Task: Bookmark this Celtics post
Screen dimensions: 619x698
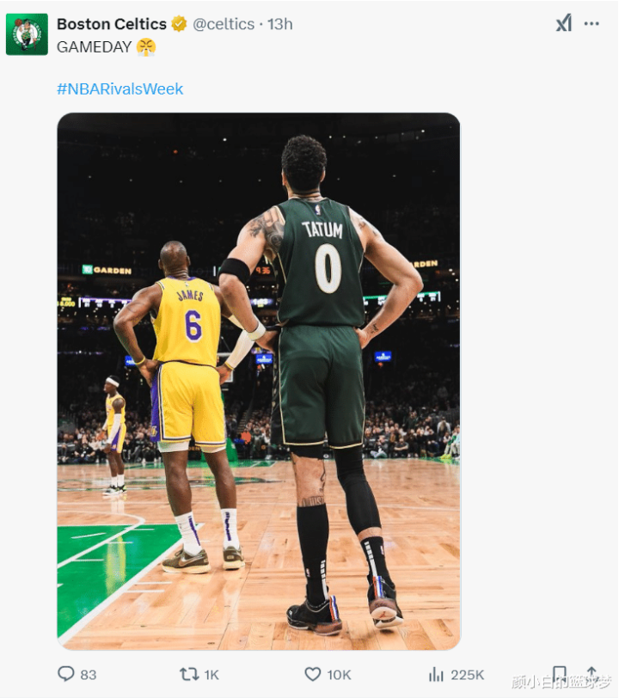Action: [x=560, y=674]
